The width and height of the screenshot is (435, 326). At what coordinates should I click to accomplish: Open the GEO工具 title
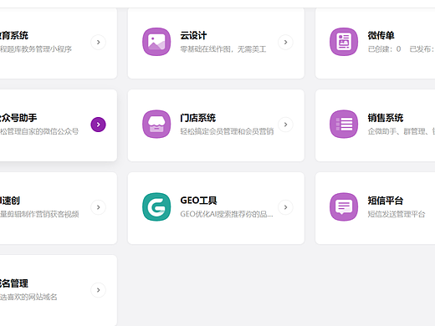click(x=198, y=201)
